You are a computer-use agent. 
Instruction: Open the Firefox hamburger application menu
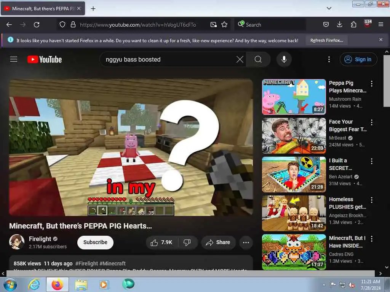click(x=381, y=25)
